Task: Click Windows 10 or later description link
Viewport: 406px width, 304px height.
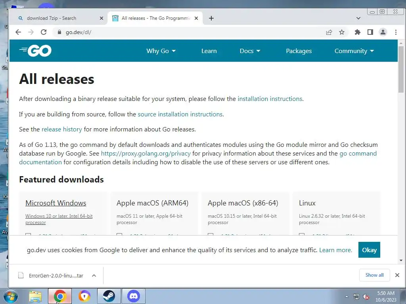Action: tap(59, 219)
